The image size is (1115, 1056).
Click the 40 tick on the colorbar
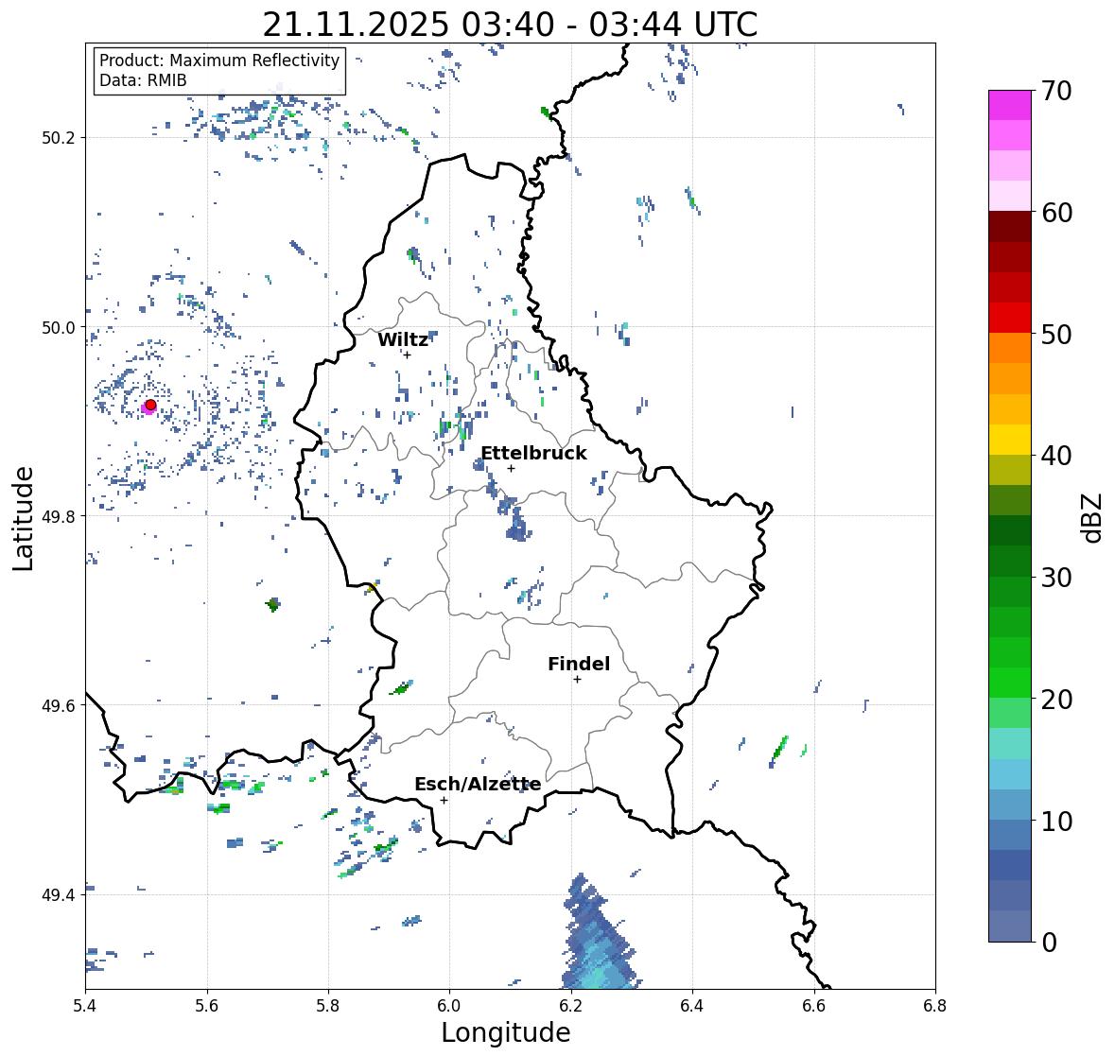pos(1056,456)
